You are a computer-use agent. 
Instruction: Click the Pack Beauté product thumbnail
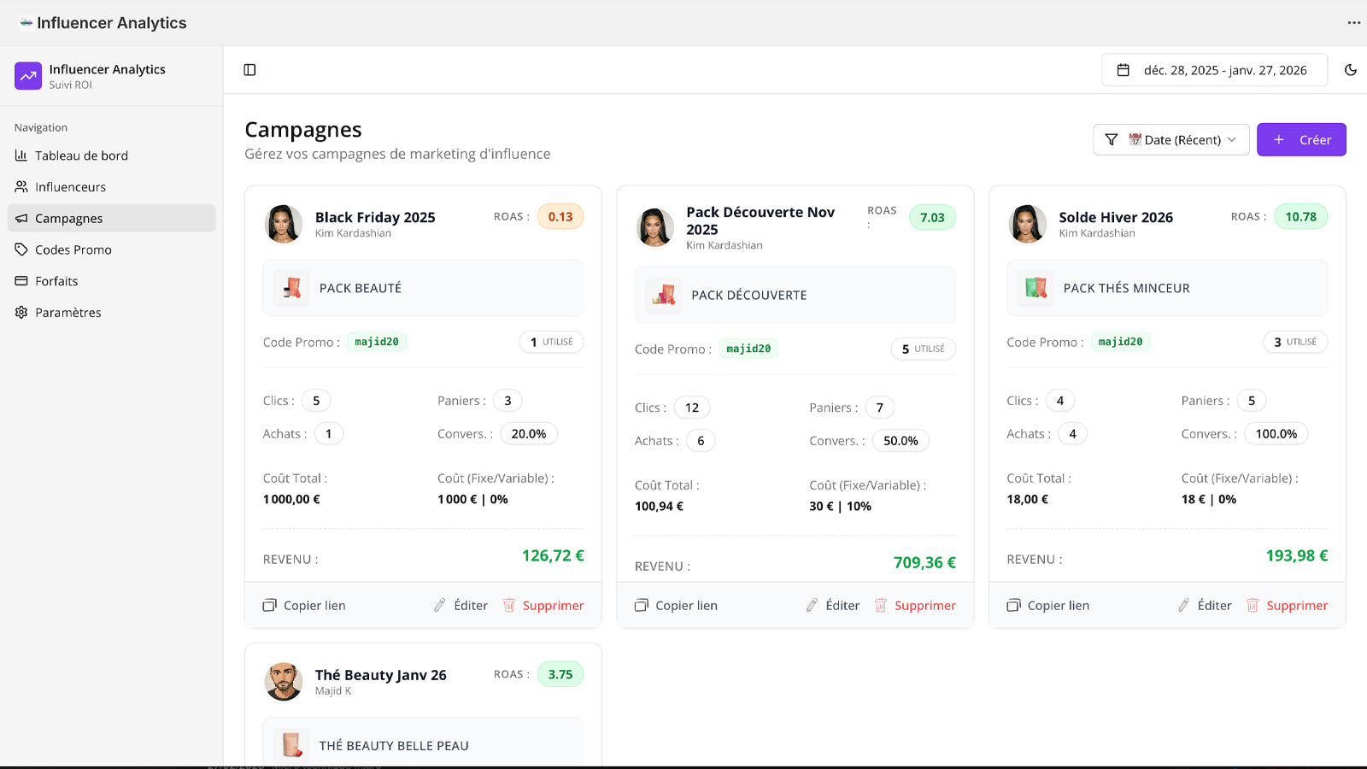291,288
